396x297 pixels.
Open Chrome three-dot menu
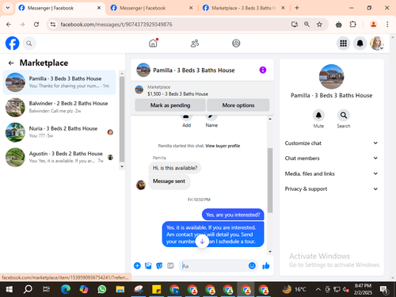387,25
